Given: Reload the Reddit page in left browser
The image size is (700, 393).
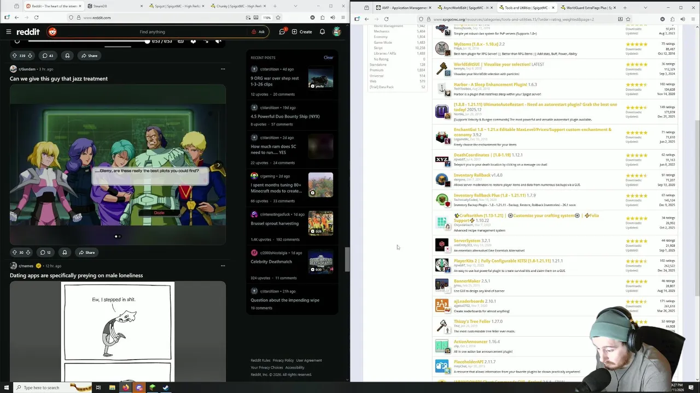Looking at the screenshot, I should coord(36,17).
